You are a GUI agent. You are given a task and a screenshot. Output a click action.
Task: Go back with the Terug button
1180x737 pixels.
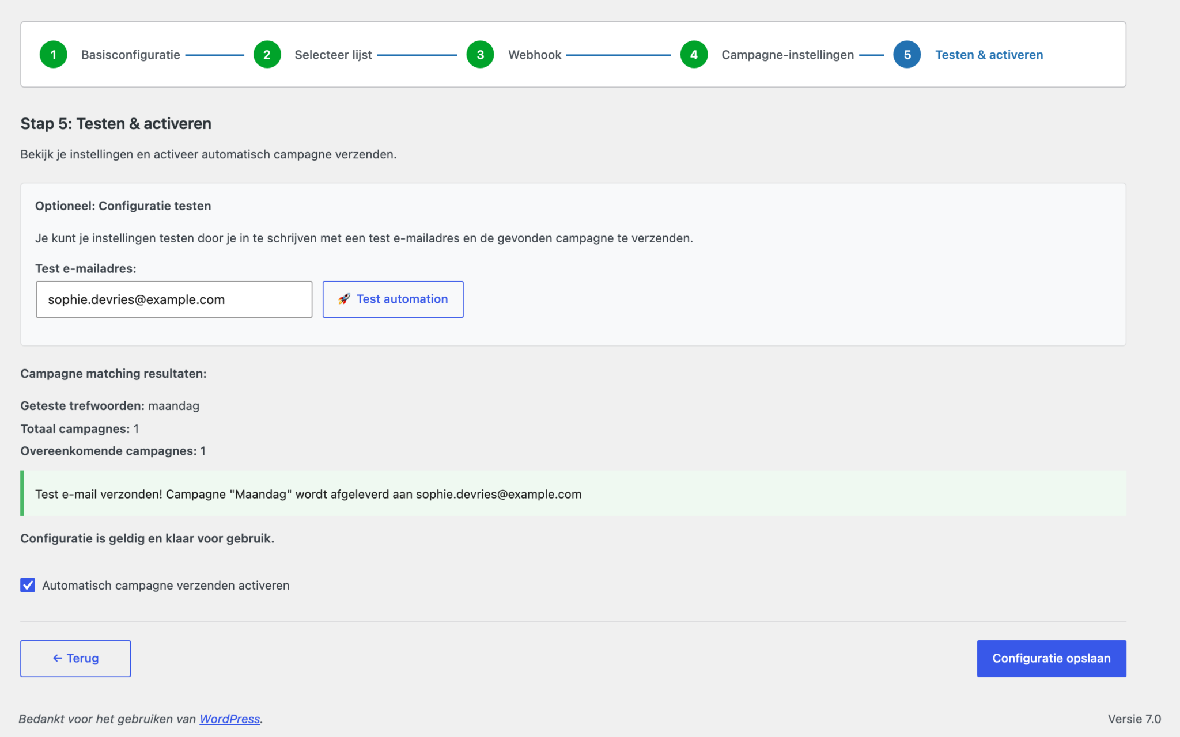point(75,658)
